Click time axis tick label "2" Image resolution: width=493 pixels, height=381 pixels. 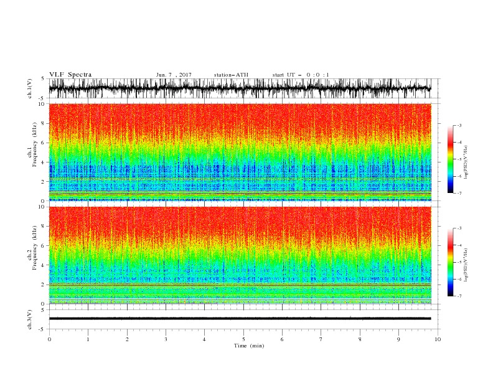(127, 339)
